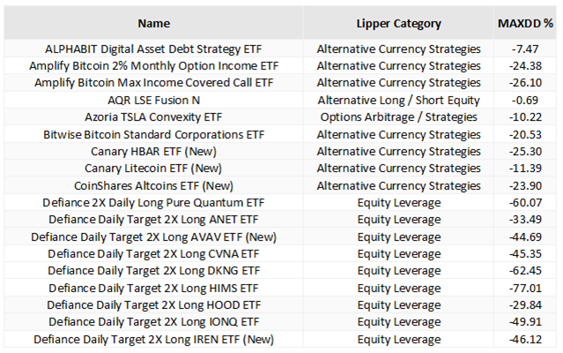Screen dimensions: 563x353
Task: Click the Canary HBAR ETF (New) name
Action: (154, 151)
